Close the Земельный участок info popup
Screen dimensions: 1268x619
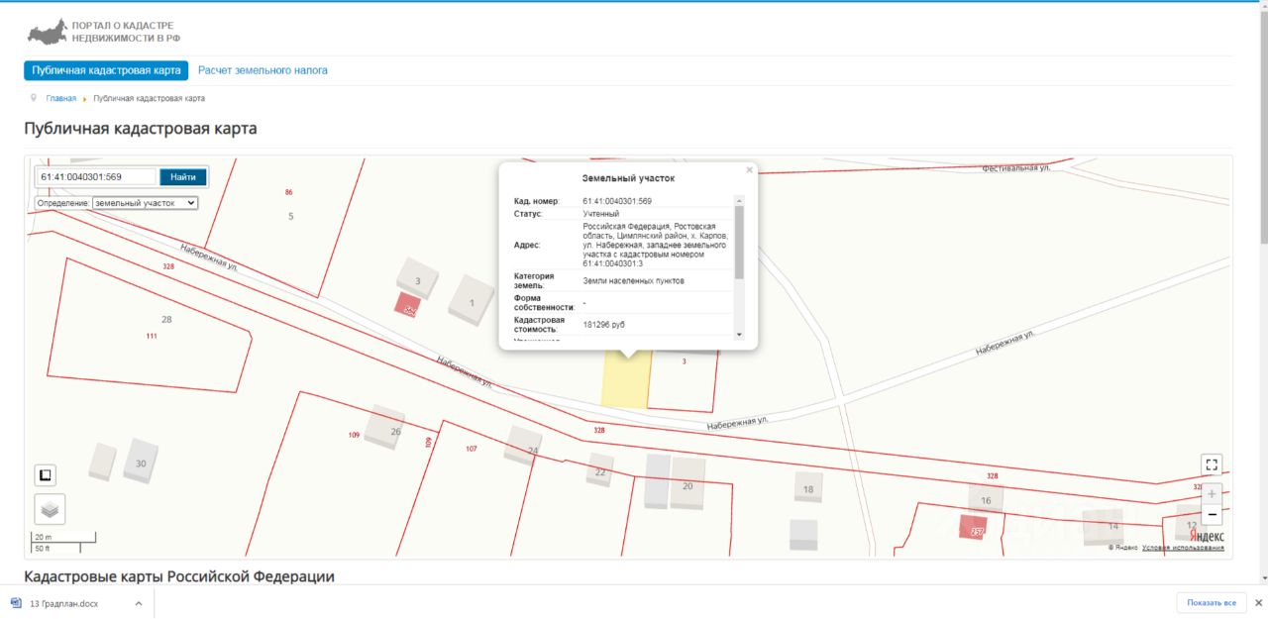point(749,170)
